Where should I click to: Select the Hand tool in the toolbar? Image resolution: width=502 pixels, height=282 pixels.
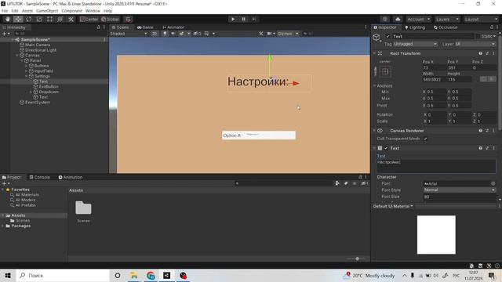(x=8, y=19)
